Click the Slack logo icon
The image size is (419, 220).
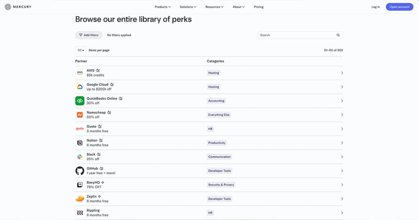point(80,157)
